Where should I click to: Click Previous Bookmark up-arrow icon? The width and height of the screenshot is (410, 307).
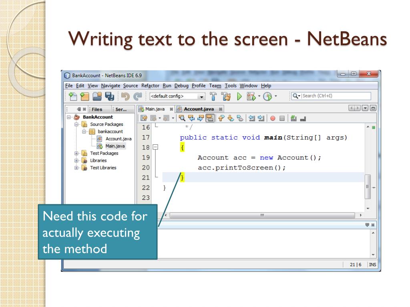(221, 118)
